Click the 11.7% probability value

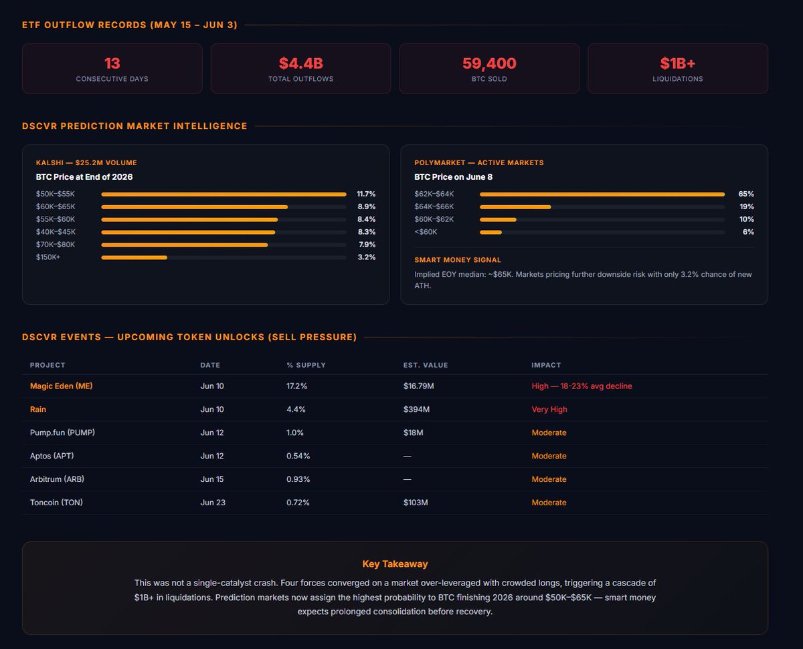(366, 194)
